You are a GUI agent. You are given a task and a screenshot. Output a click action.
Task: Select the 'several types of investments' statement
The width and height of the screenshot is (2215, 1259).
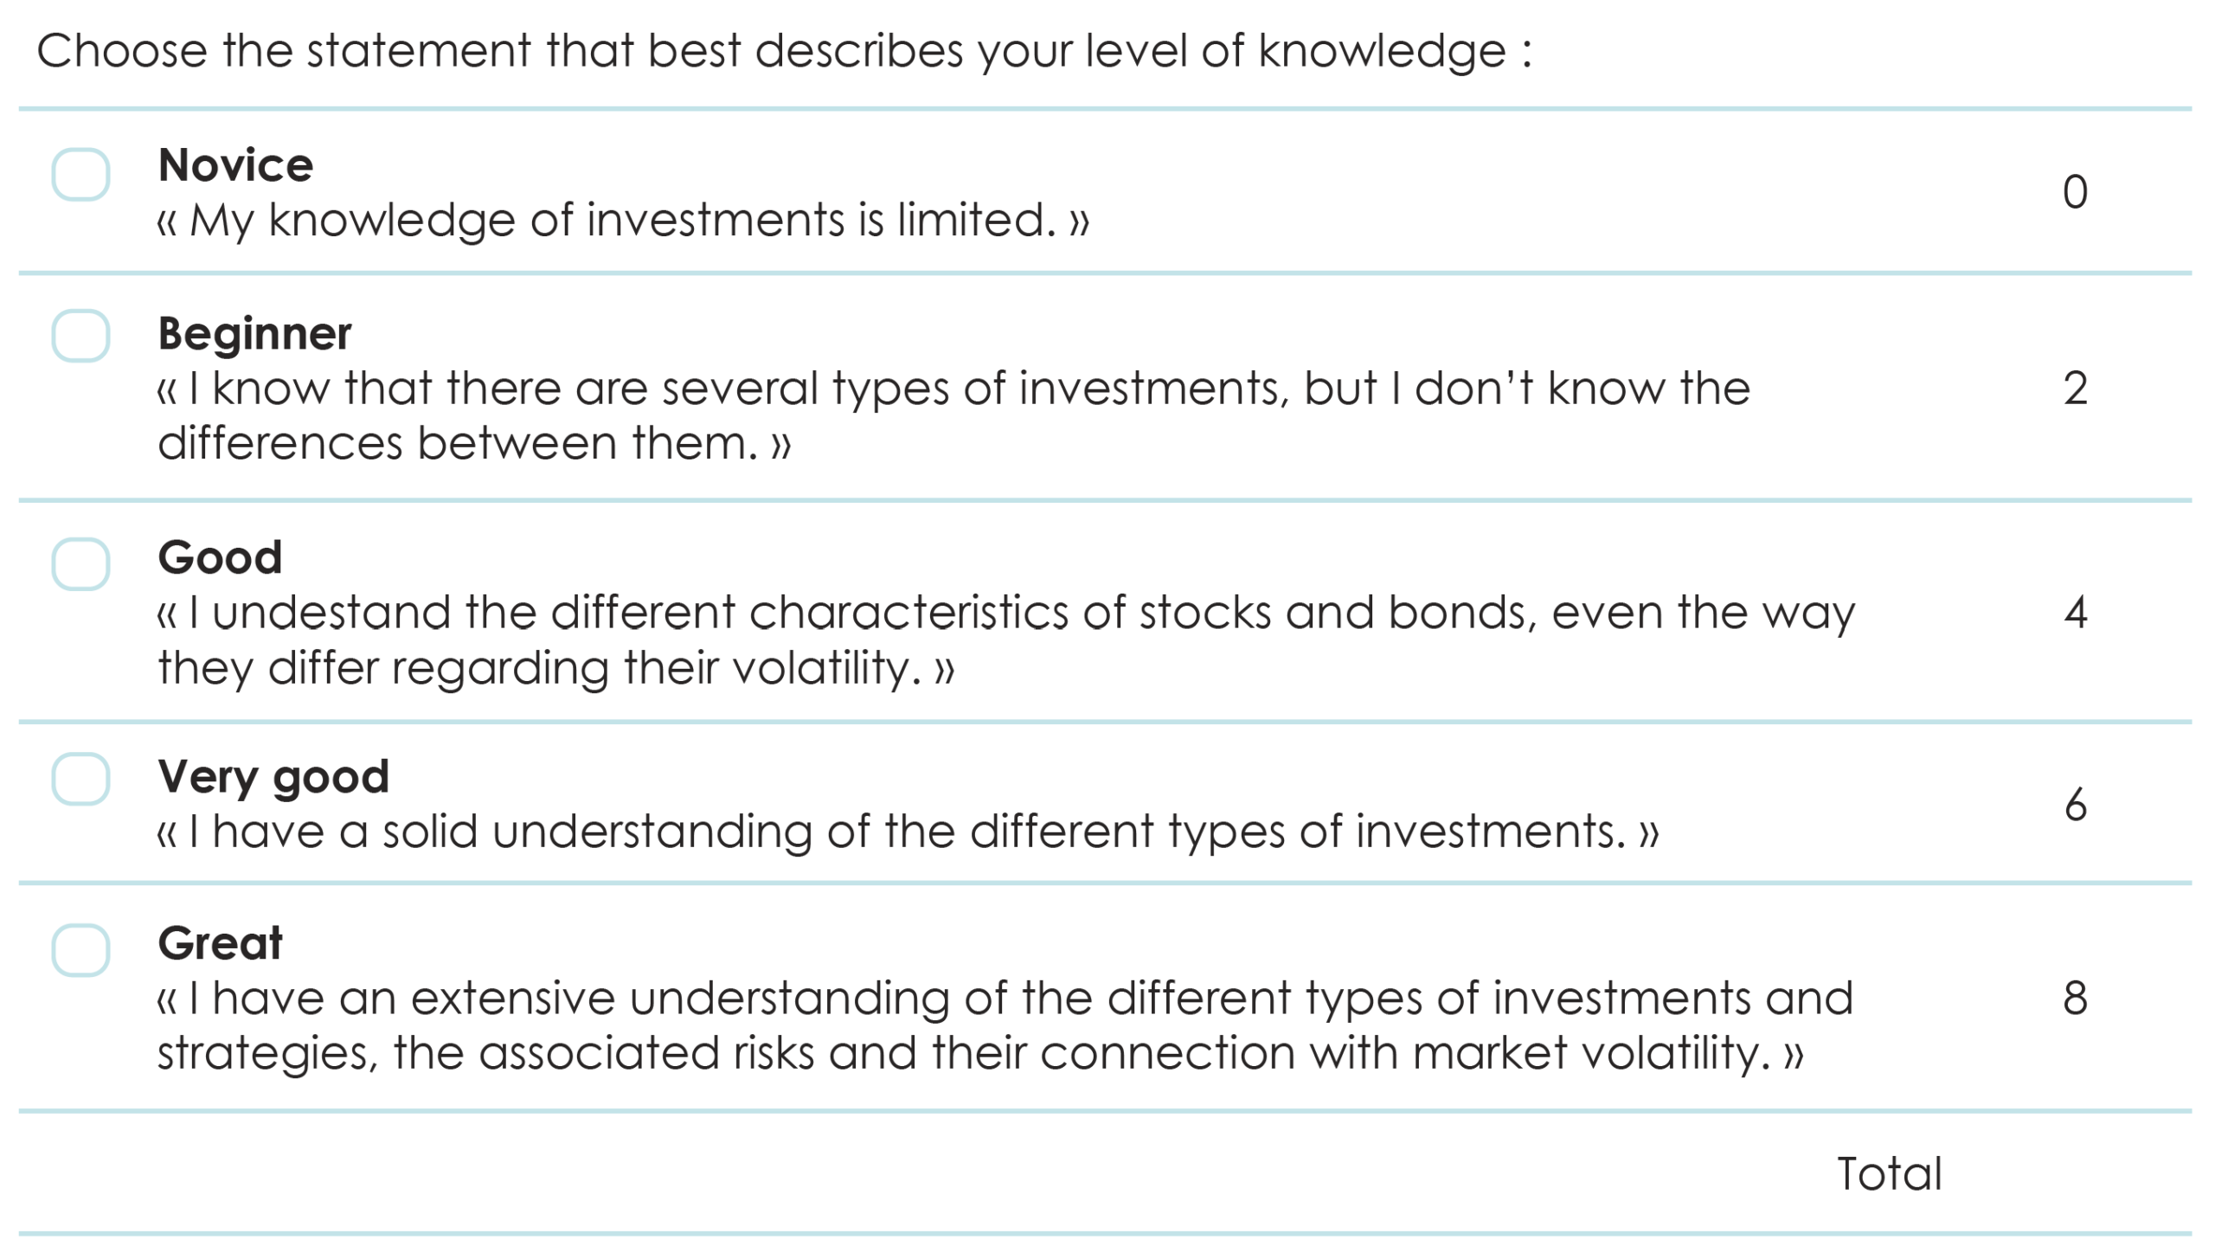tap(953, 415)
